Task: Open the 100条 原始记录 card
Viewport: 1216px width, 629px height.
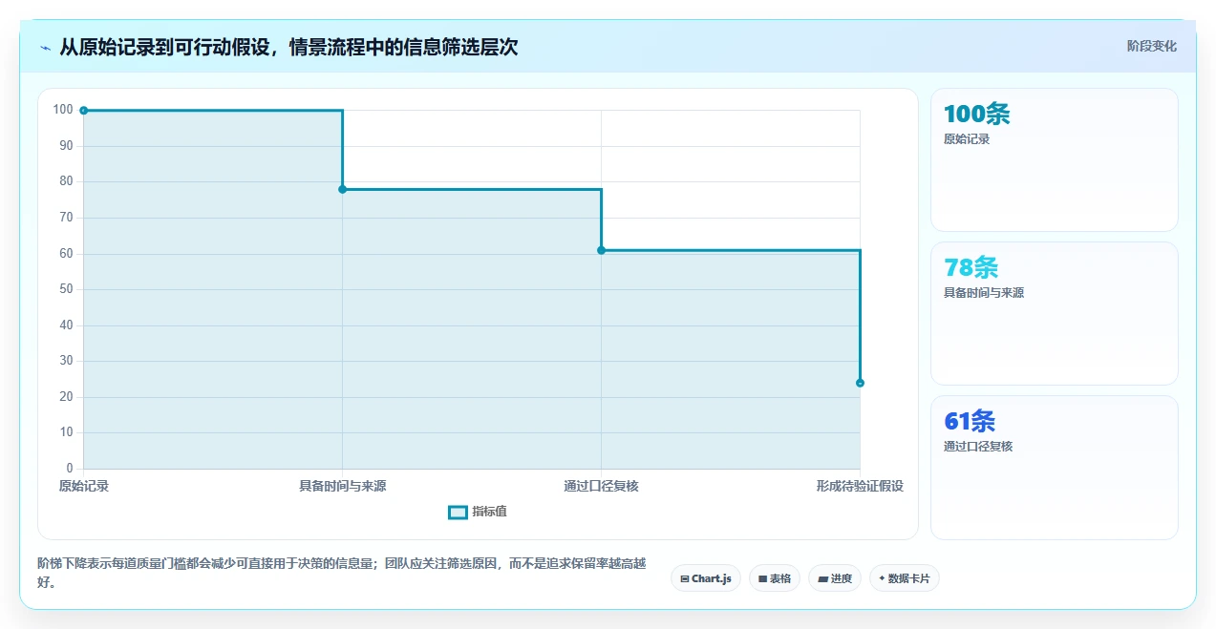Action: [x=1055, y=160]
